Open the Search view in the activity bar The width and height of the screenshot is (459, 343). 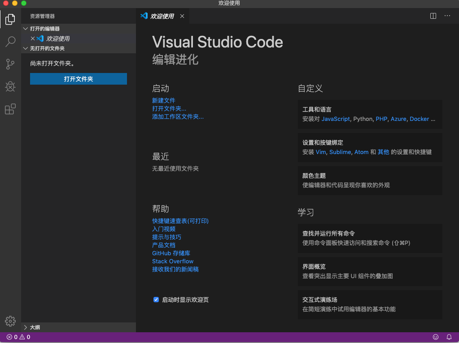[x=10, y=42]
